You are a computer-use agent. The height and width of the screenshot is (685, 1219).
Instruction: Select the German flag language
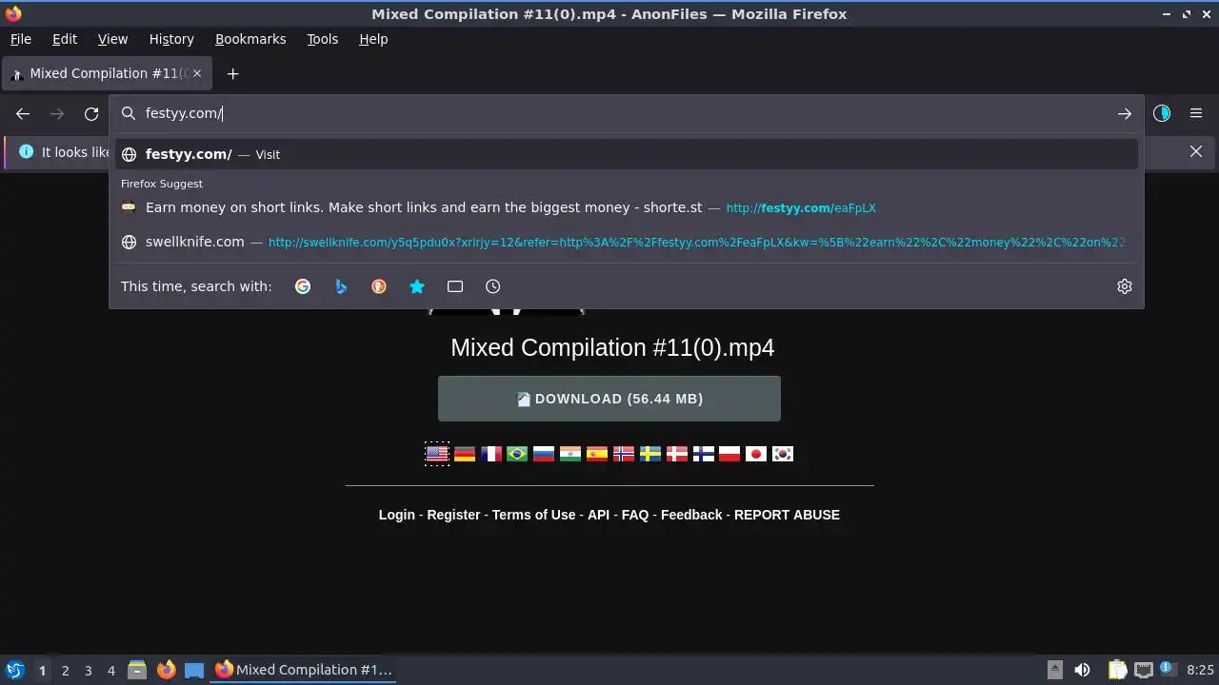pyautogui.click(x=465, y=454)
